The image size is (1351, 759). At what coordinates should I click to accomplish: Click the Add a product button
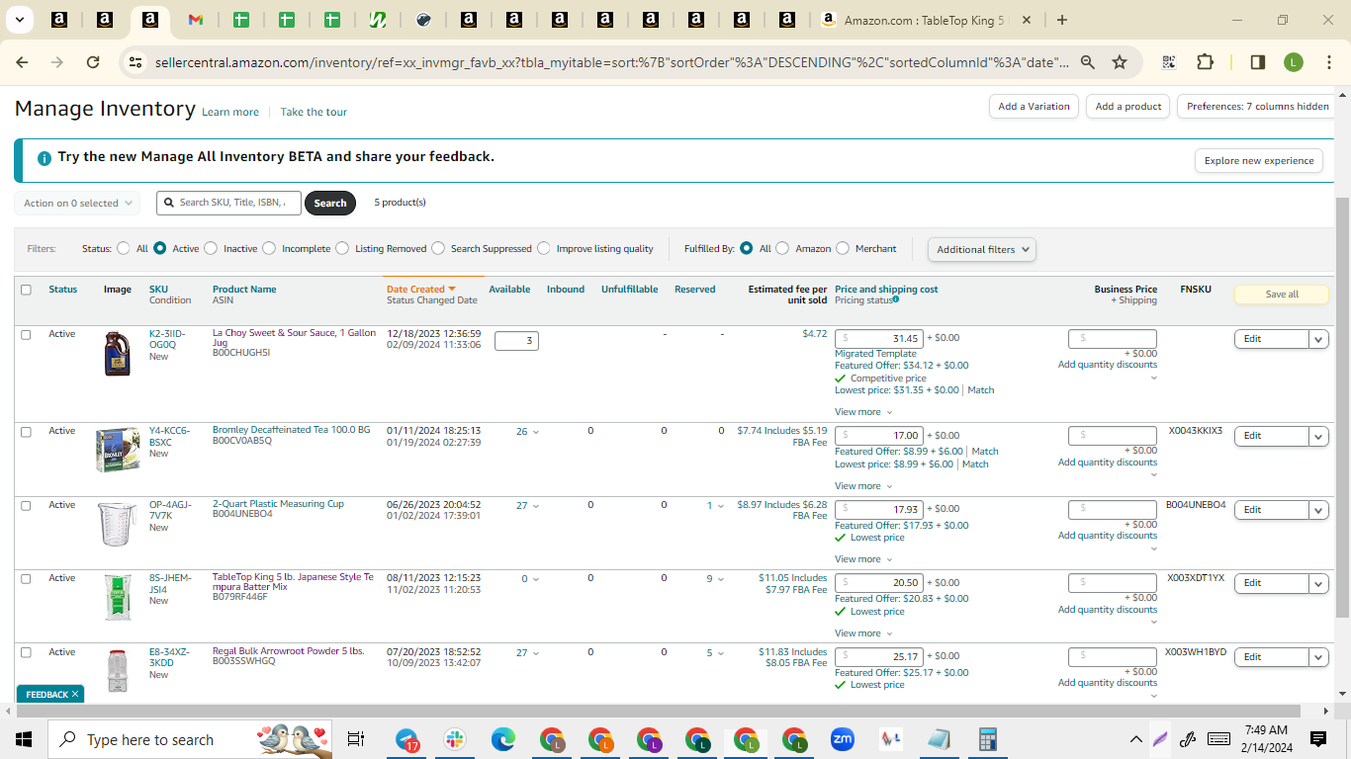click(x=1128, y=107)
